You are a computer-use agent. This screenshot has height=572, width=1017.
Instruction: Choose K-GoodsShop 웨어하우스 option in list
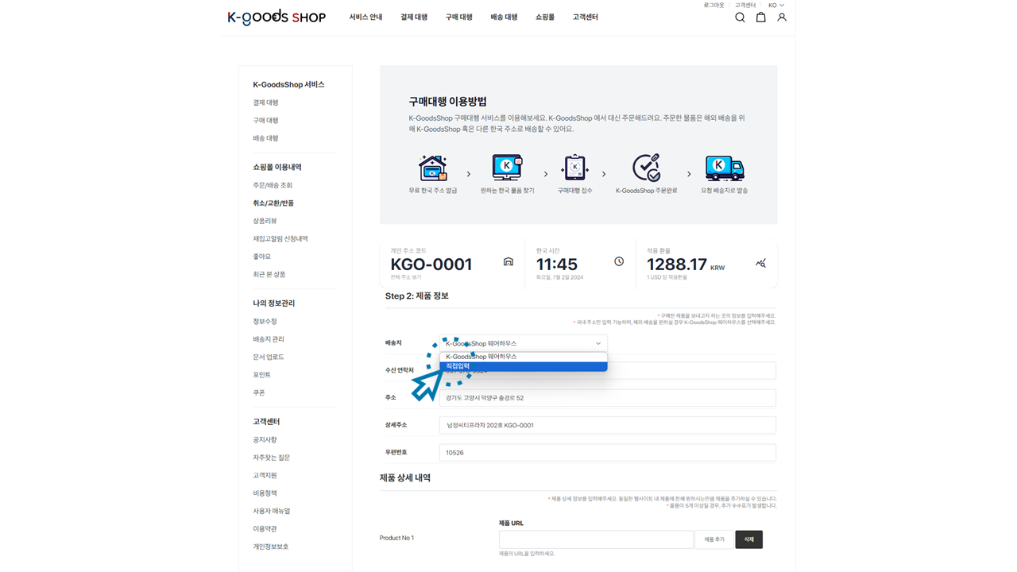click(523, 357)
